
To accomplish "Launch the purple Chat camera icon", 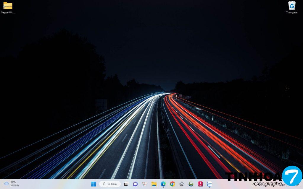I will pyautogui.click(x=135, y=184).
